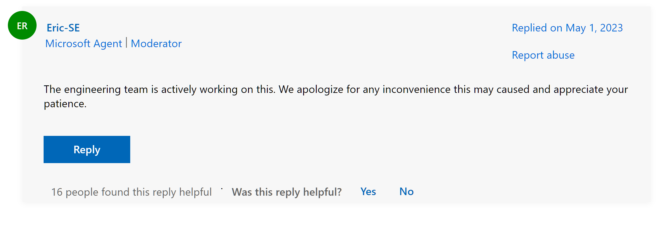
Task: Click the number 16 in helpful count
Action: pos(57,192)
